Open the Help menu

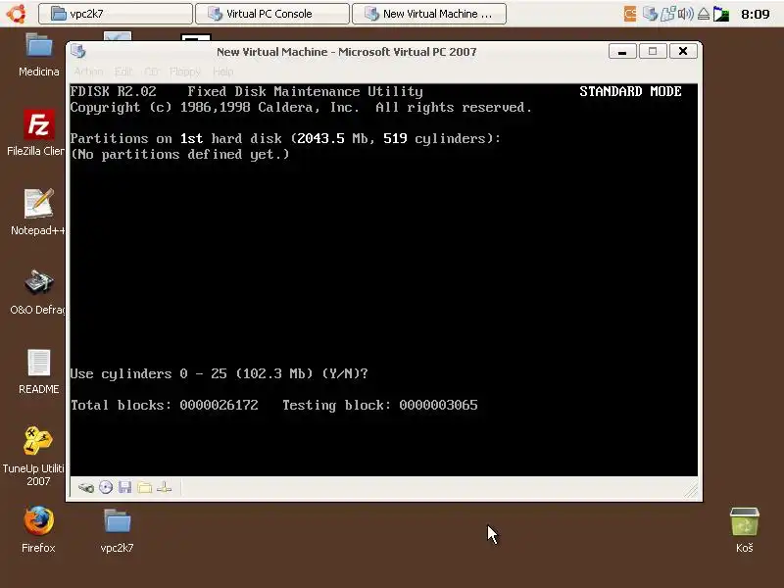click(223, 72)
